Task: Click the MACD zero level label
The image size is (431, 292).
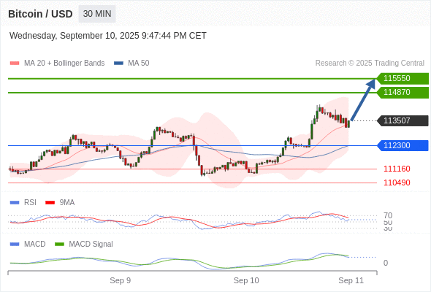Action: [386, 263]
